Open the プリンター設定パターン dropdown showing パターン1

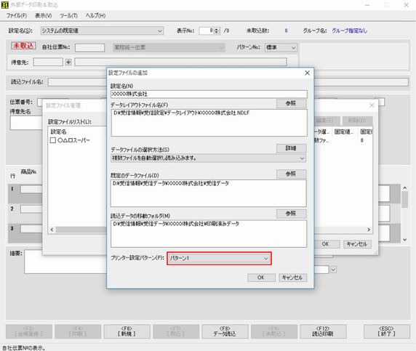(219, 258)
